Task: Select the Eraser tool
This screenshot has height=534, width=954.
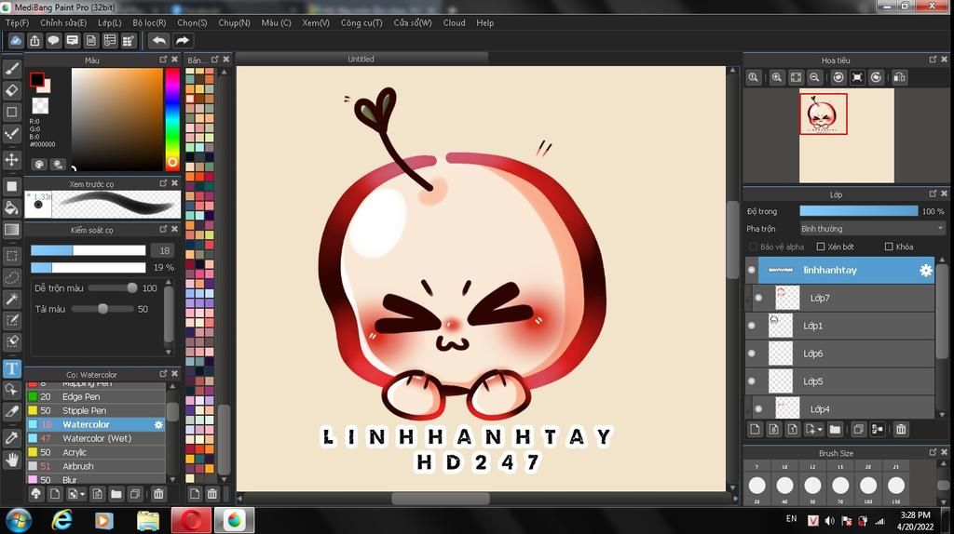Action: pyautogui.click(x=11, y=90)
